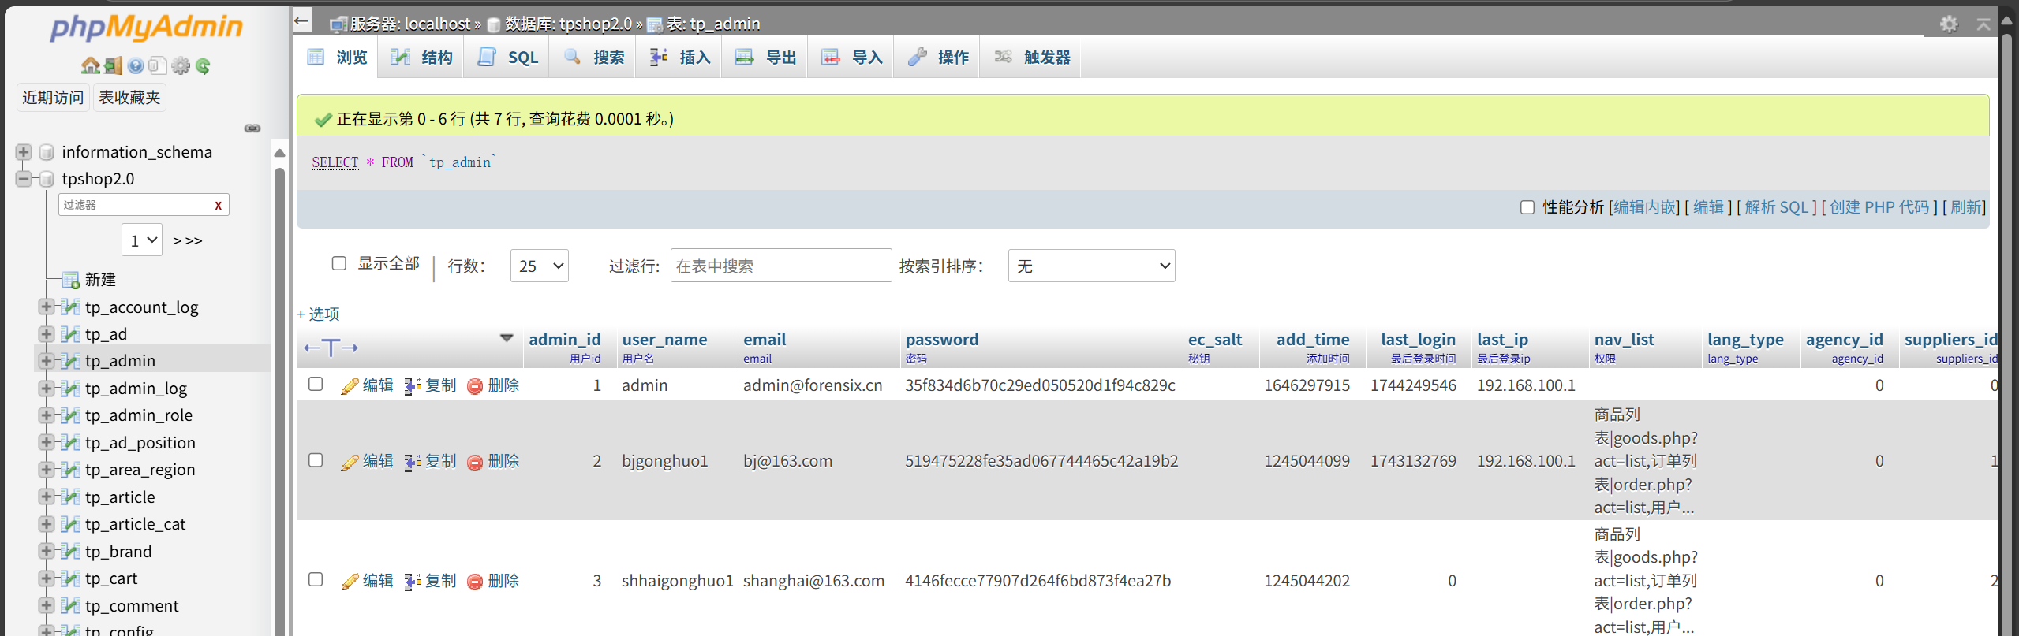This screenshot has height=636, width=2019.
Task: Open the SQL tab
Action: pos(509,58)
